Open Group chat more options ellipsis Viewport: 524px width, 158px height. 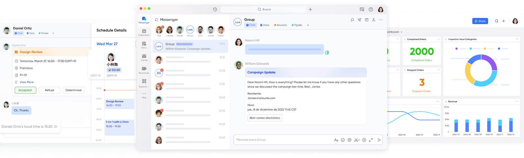[381, 20]
